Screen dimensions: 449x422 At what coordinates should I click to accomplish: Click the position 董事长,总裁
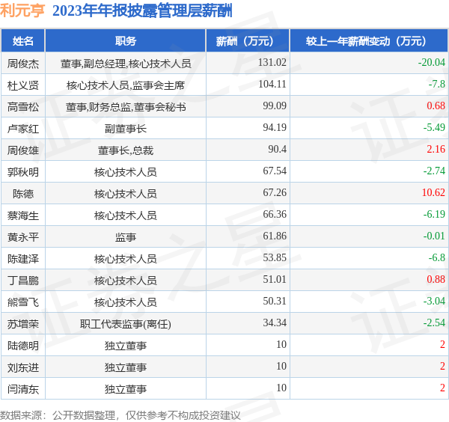pos(126,150)
